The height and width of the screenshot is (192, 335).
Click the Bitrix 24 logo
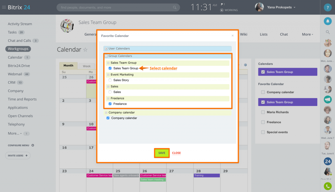point(19,7)
